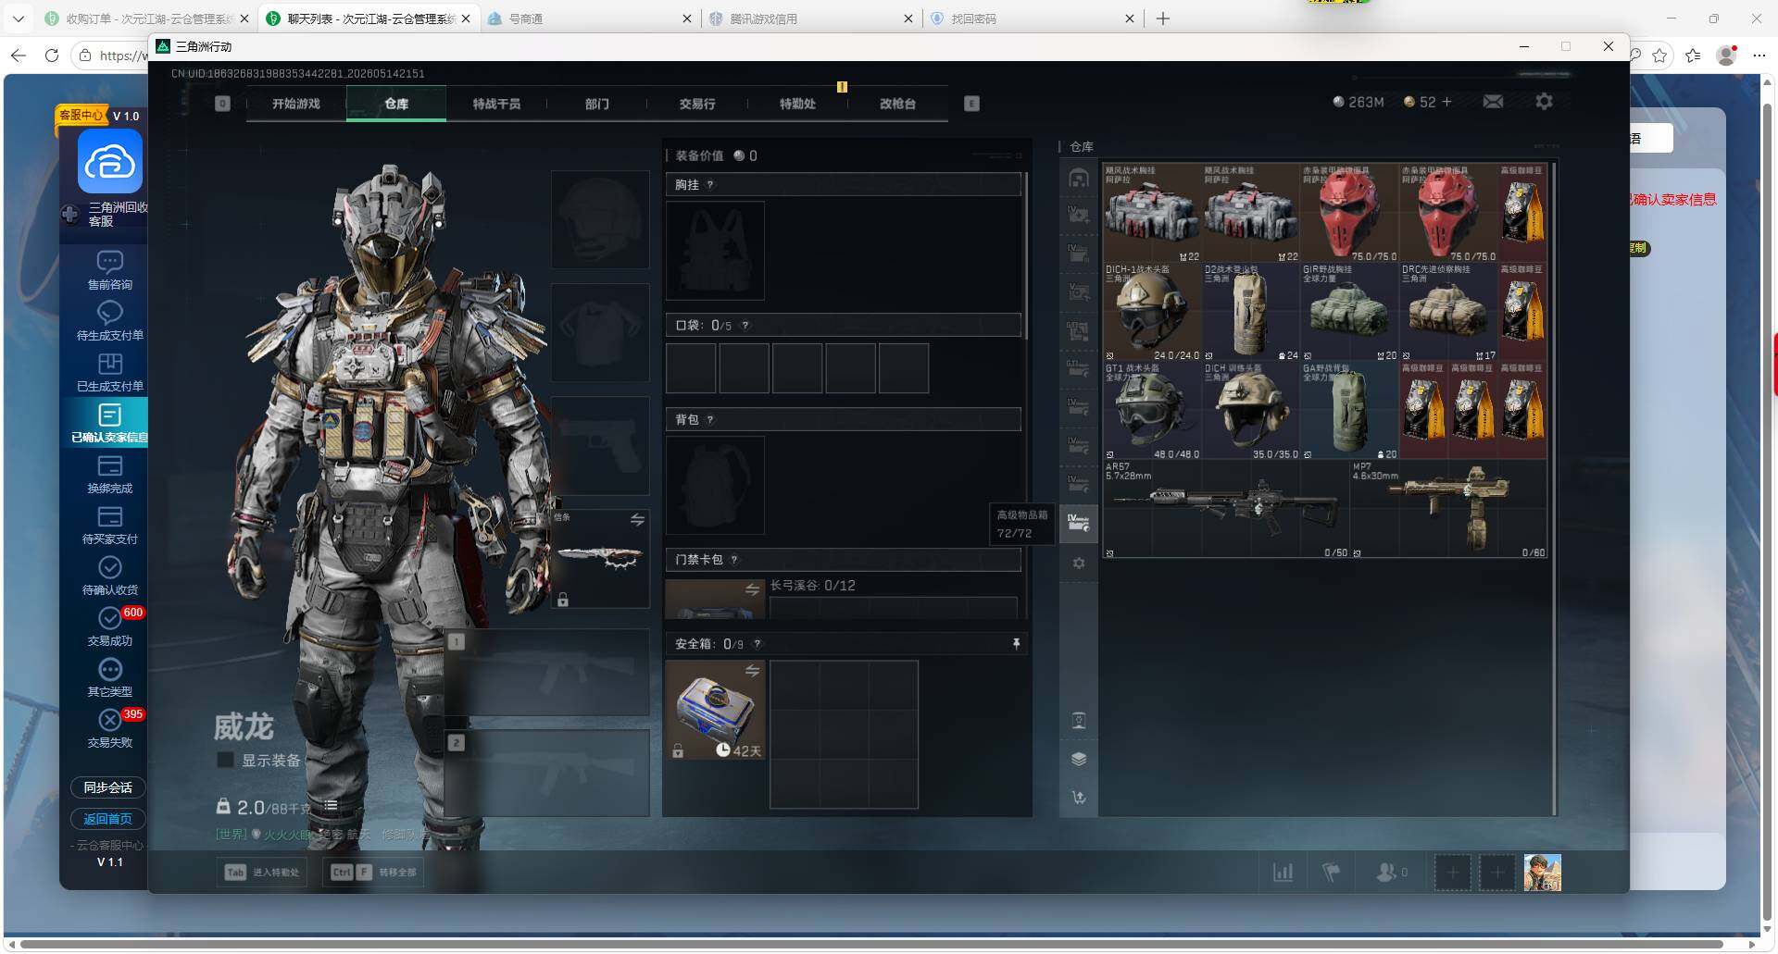Click the help icon beside 口袋

(x=745, y=326)
